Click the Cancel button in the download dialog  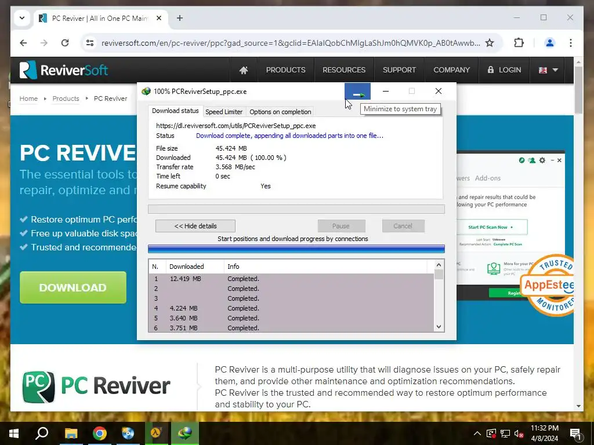(403, 226)
